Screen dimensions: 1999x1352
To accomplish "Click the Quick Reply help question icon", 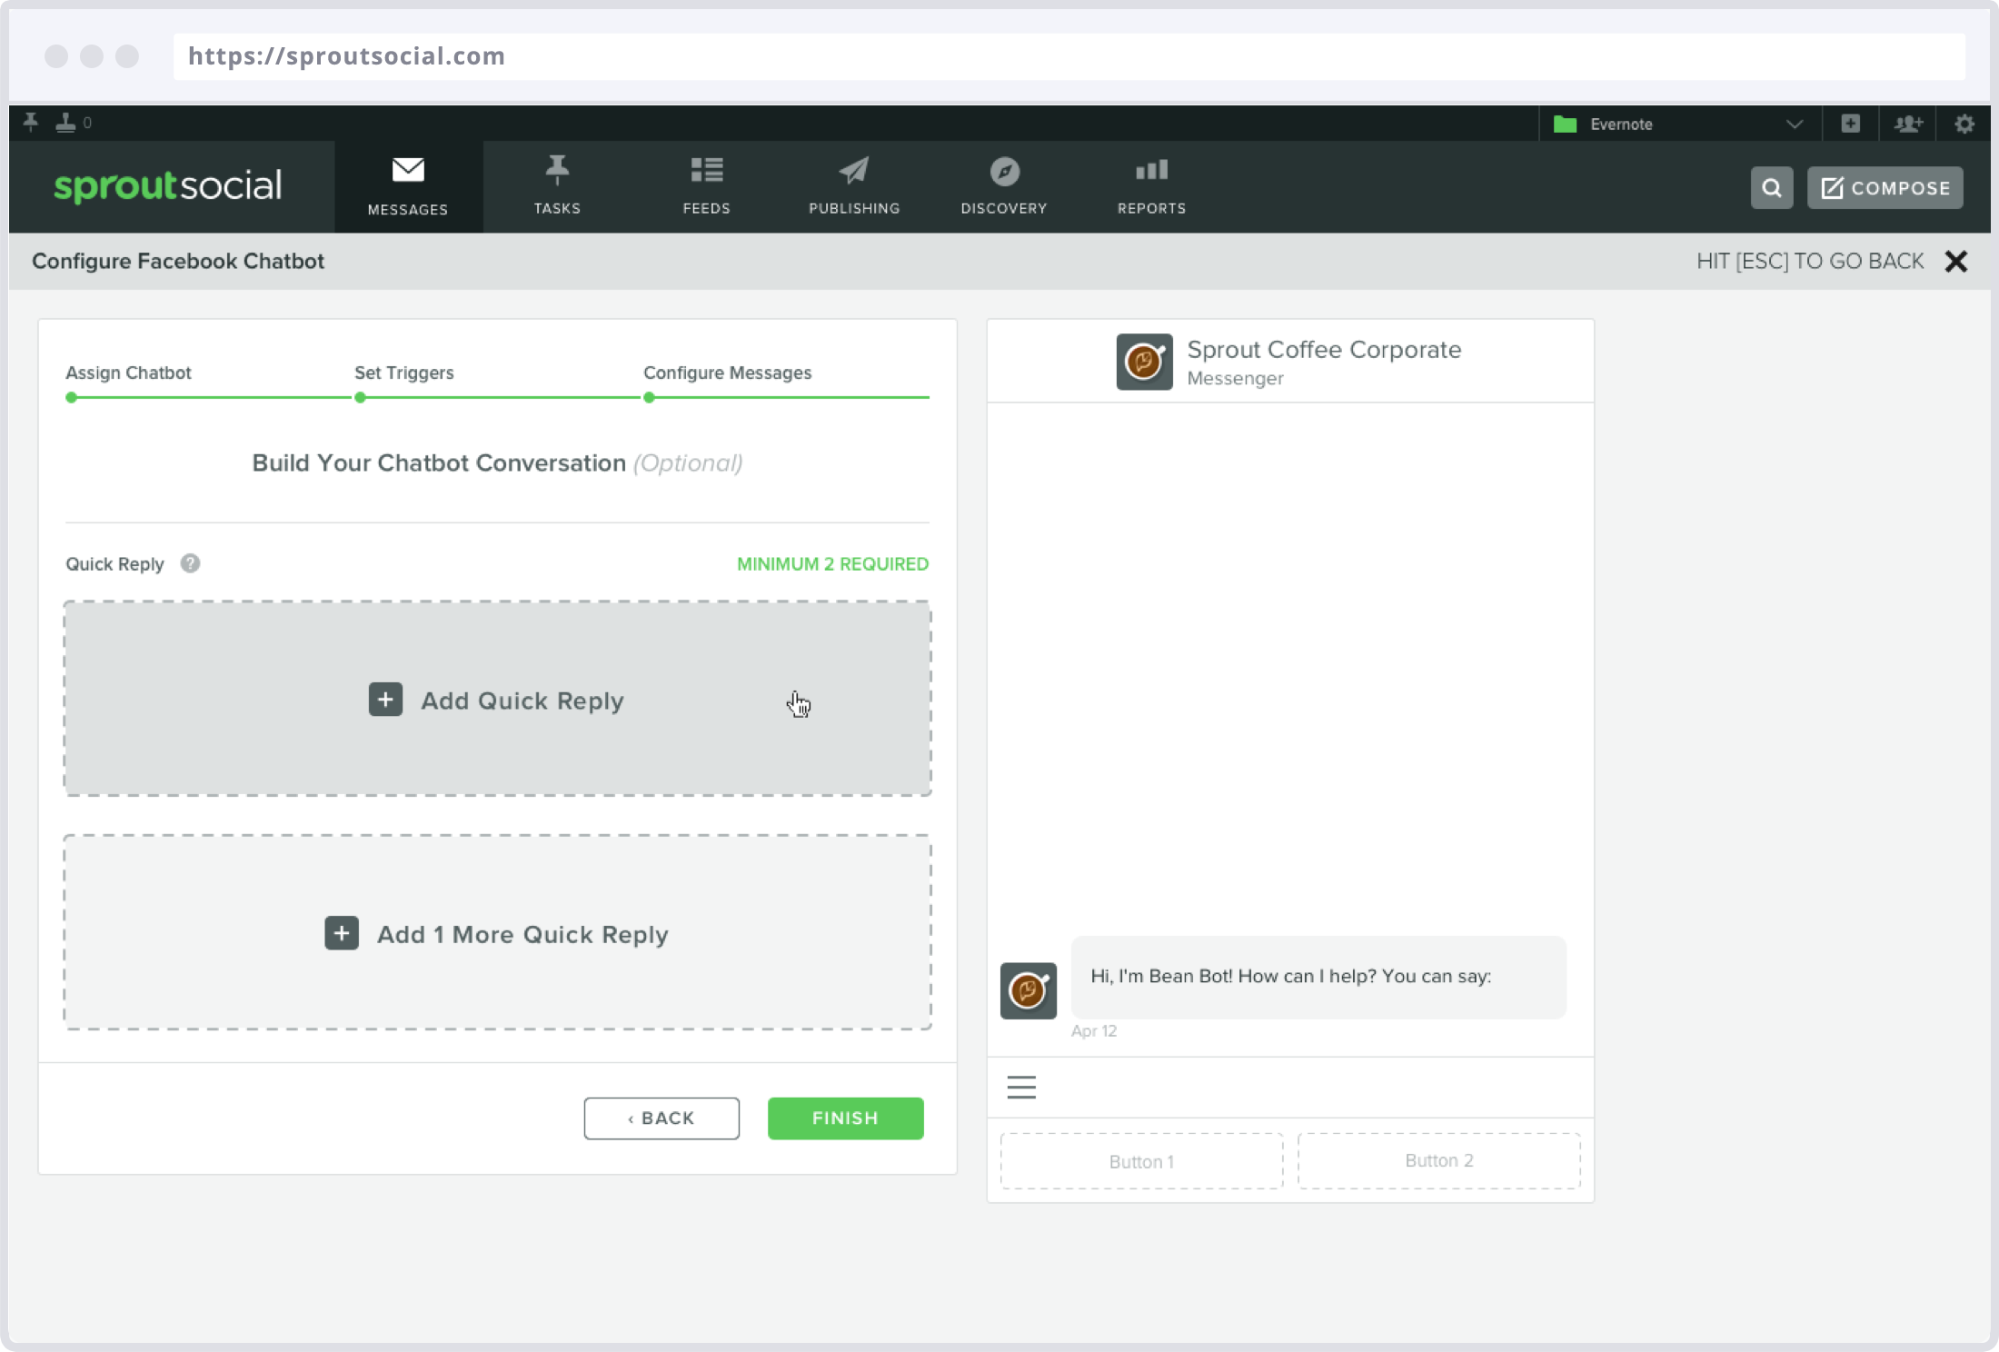I will 190,563.
